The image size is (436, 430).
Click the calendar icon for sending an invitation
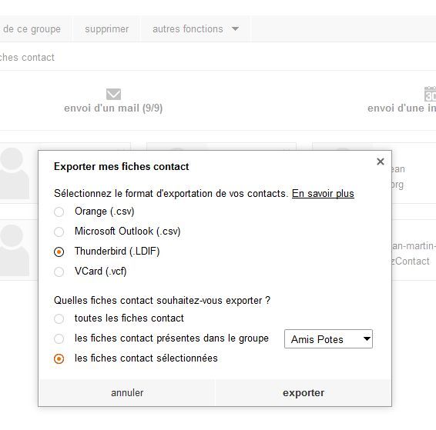[x=430, y=94]
